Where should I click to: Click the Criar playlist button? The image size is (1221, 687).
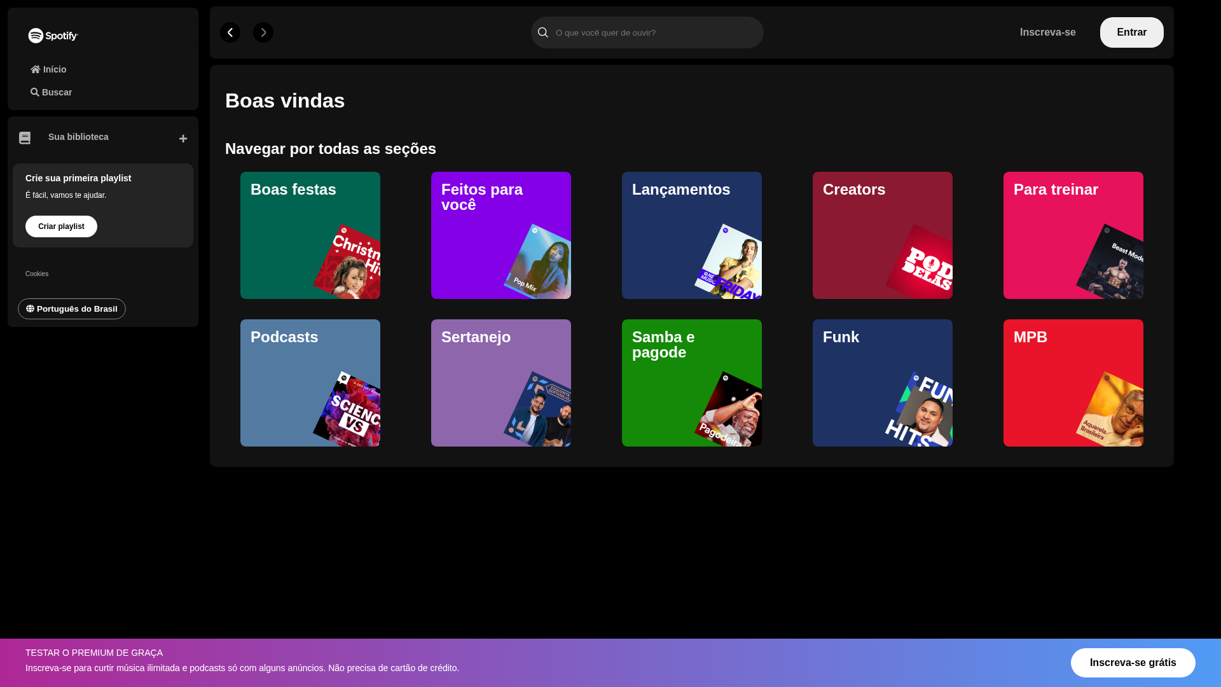click(61, 226)
